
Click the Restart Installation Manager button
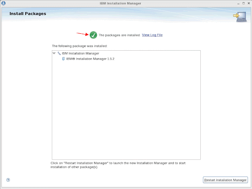coord(225,180)
